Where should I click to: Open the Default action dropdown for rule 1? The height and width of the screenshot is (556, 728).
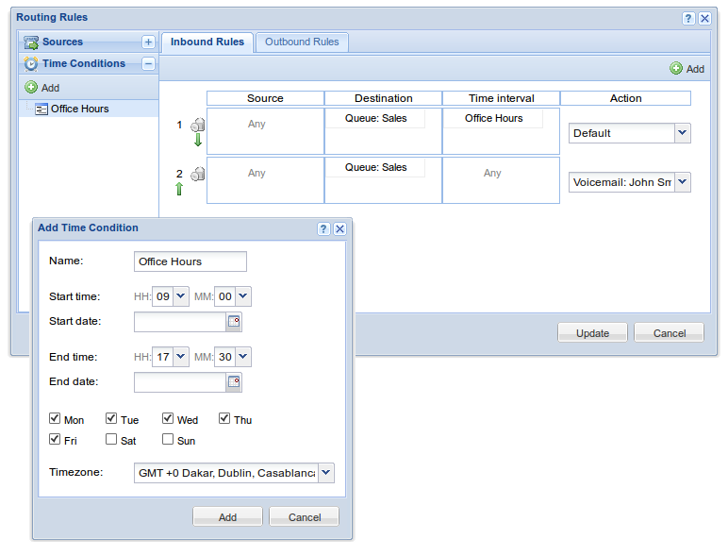pyautogui.click(x=682, y=133)
